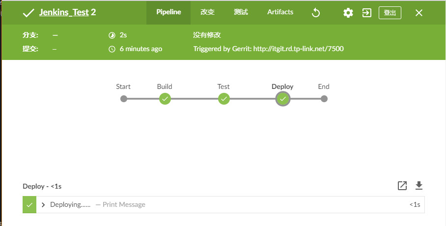Click the 登出 logout button
Screen dimensions: 446x226
click(x=390, y=13)
